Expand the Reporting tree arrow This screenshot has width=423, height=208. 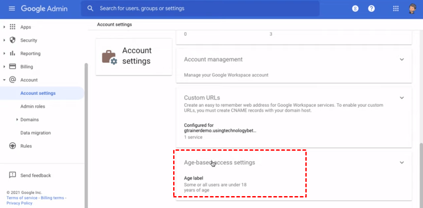click(x=4, y=53)
